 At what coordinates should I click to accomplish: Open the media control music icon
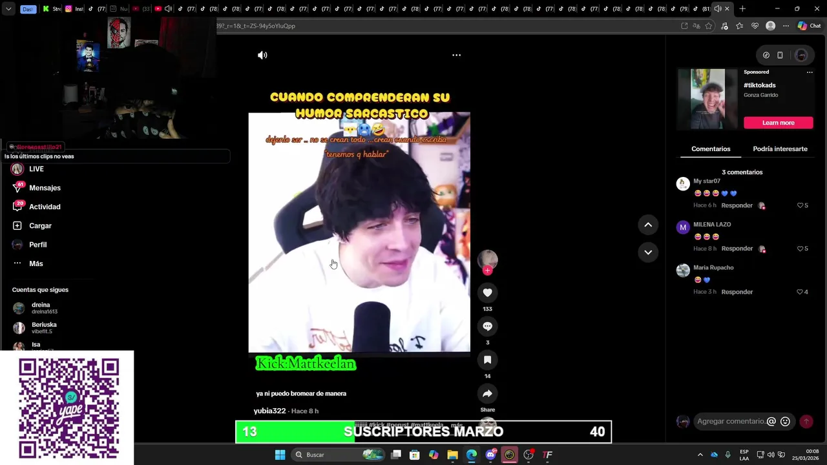tap(724, 26)
